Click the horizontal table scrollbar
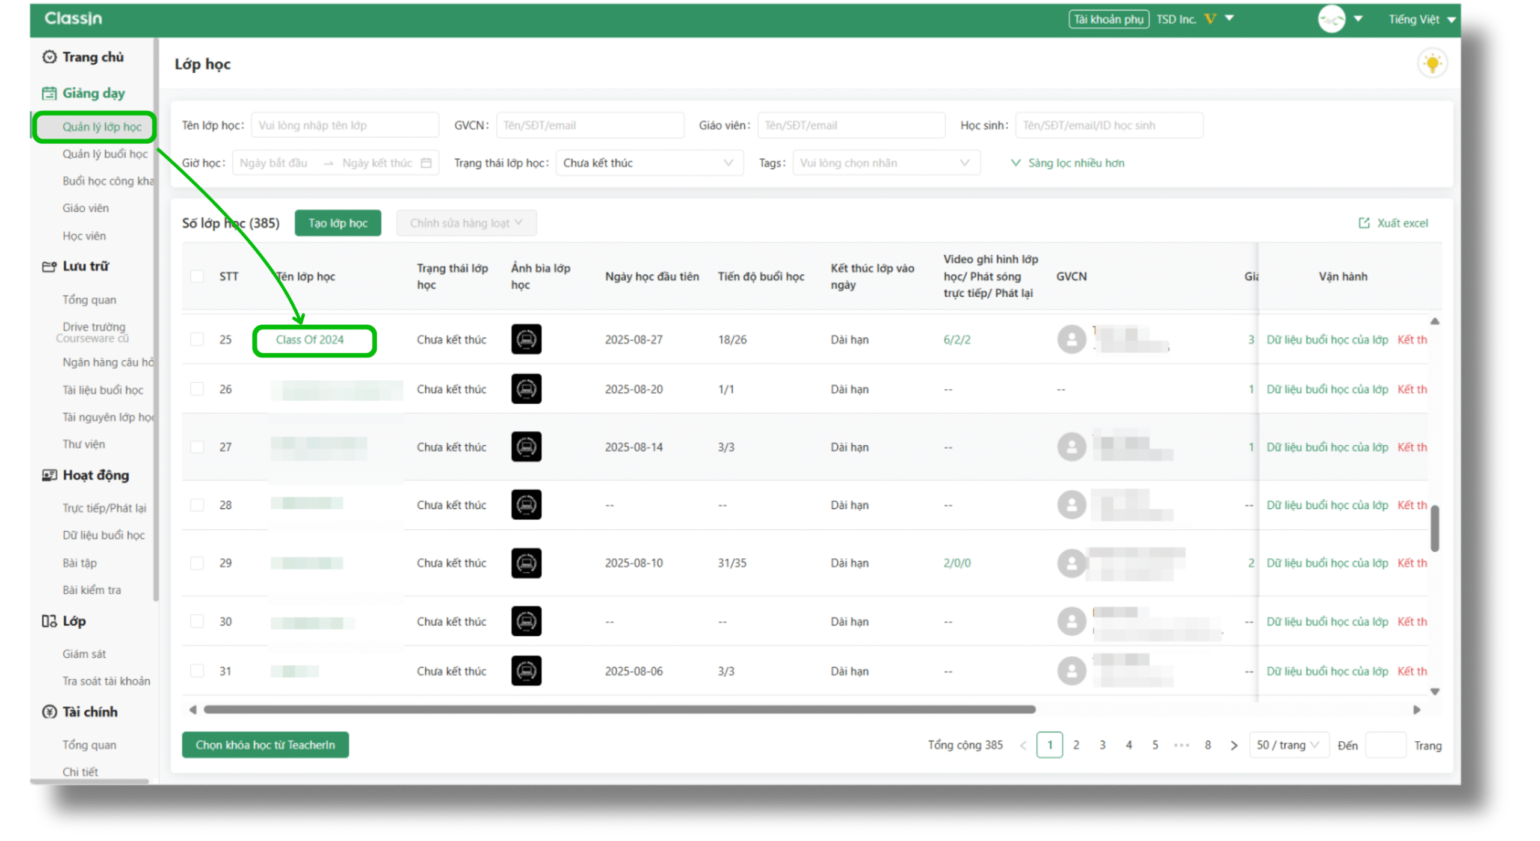The image size is (1540, 841). click(620, 710)
